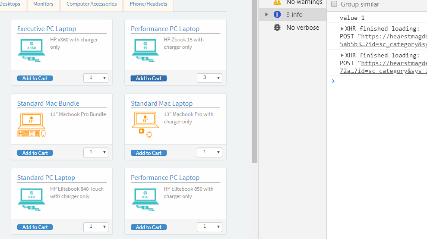Click the 'HP x360 with charger only' description
The width and height of the screenshot is (427, 239).
pos(74,43)
